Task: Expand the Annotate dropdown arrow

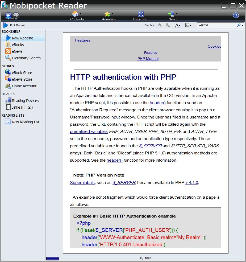Action: coord(113,13)
